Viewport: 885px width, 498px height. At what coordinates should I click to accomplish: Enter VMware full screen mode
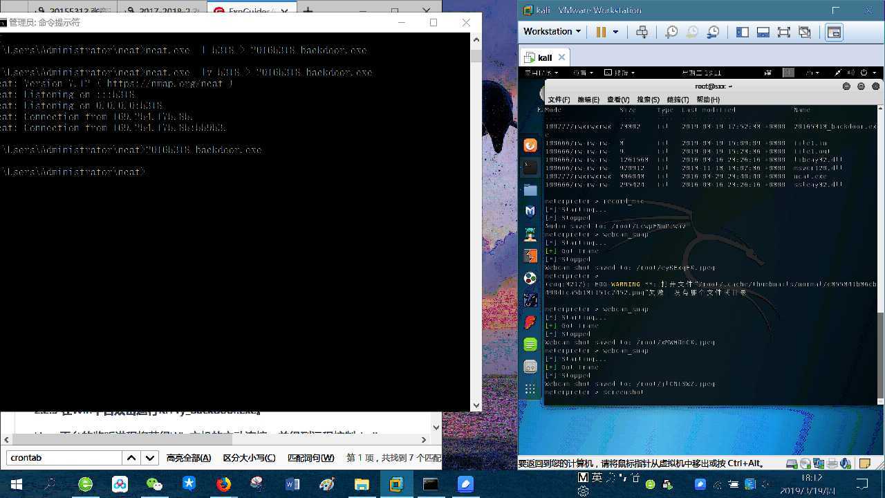[x=783, y=32]
